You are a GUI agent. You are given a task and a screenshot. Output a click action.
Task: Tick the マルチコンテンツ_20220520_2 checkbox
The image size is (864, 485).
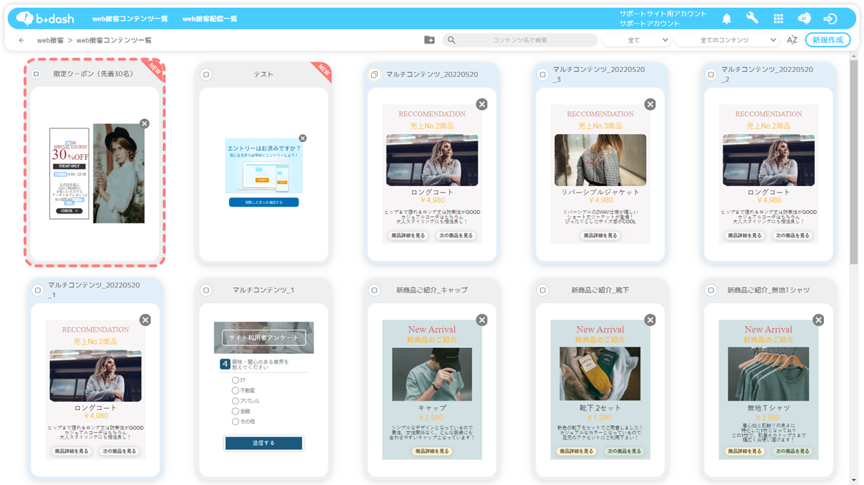coord(710,74)
